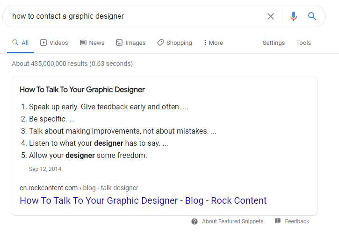Click the "Speak up early" list item
The width and height of the screenshot is (339, 235).
[108, 107]
